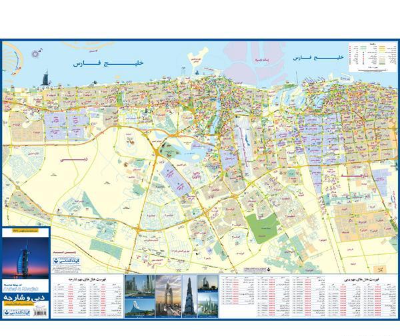The height and width of the screenshot is (336, 400).
Task: Click the barcode on the cover
Action: pyautogui.click(x=41, y=311)
